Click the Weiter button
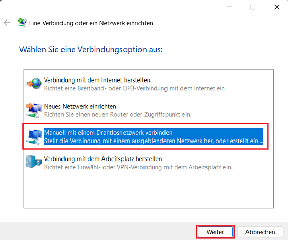Image resolution: width=288 pixels, height=240 pixels. point(215,232)
